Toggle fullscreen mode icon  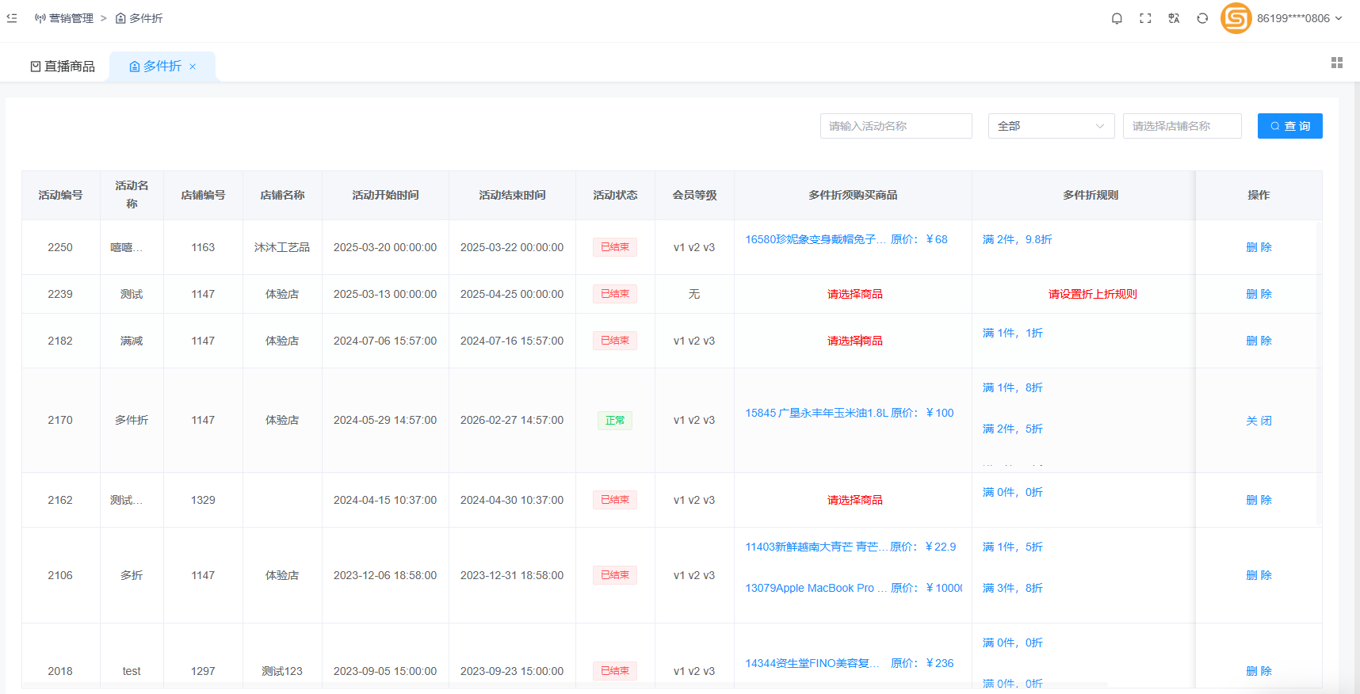(1145, 18)
